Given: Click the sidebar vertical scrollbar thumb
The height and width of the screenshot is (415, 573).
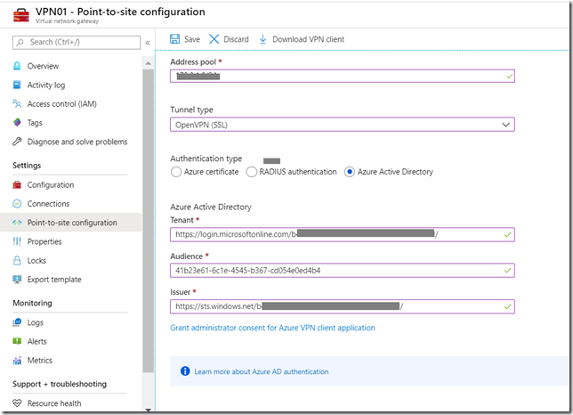Looking at the screenshot, I should (148, 221).
